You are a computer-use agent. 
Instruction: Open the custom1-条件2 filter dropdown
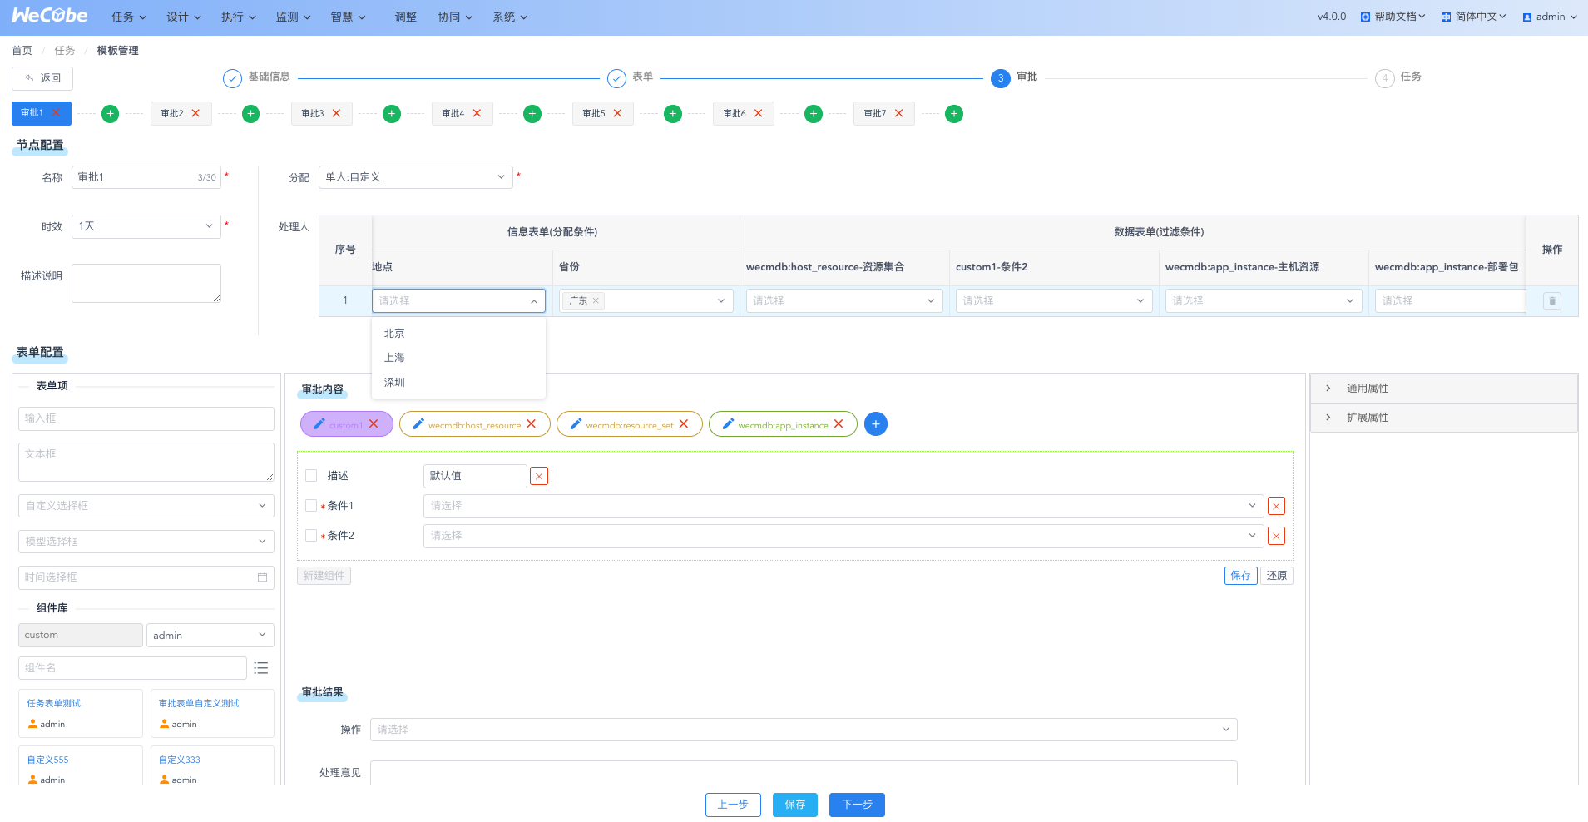pos(1053,301)
